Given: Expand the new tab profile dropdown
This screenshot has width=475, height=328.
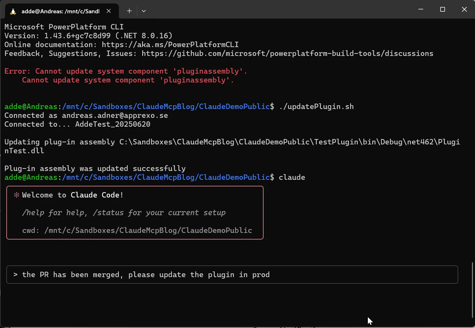Looking at the screenshot, I should [x=144, y=11].
